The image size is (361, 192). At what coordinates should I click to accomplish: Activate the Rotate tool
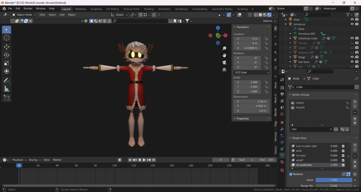(6, 55)
